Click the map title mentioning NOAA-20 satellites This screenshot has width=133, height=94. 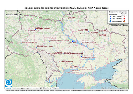tap(66, 8)
